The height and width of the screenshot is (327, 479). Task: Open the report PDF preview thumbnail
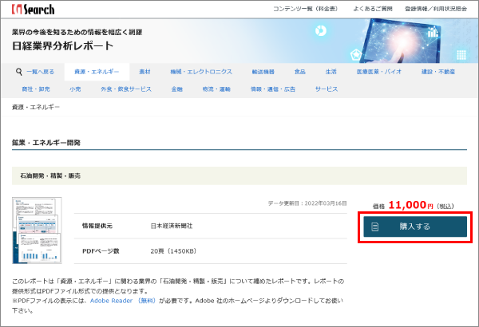pyautogui.click(x=37, y=230)
